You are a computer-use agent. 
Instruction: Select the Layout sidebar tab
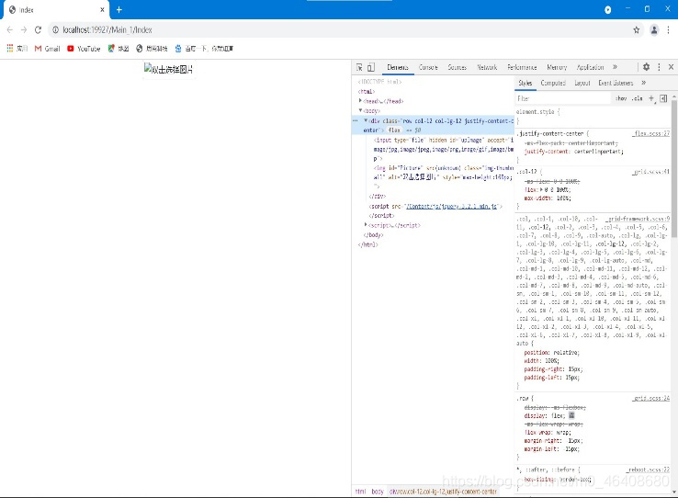tap(582, 83)
